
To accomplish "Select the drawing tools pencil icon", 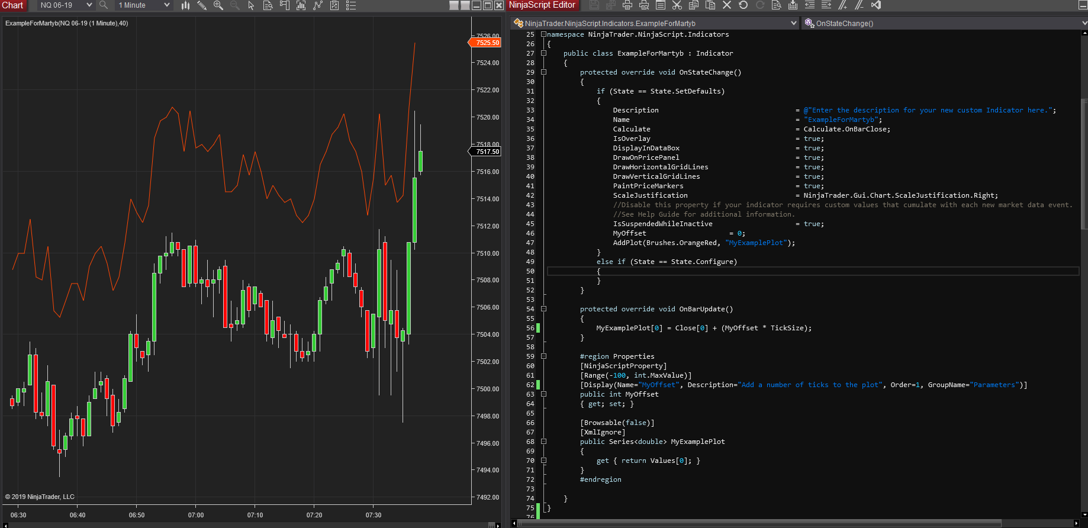I will pyautogui.click(x=202, y=5).
